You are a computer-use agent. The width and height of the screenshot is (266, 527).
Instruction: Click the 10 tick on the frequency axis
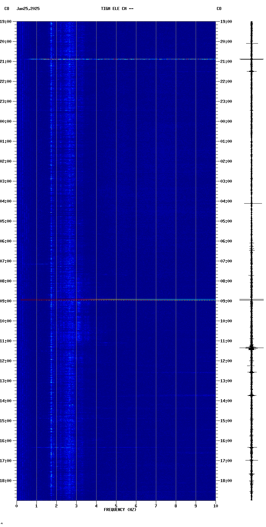coord(216,506)
